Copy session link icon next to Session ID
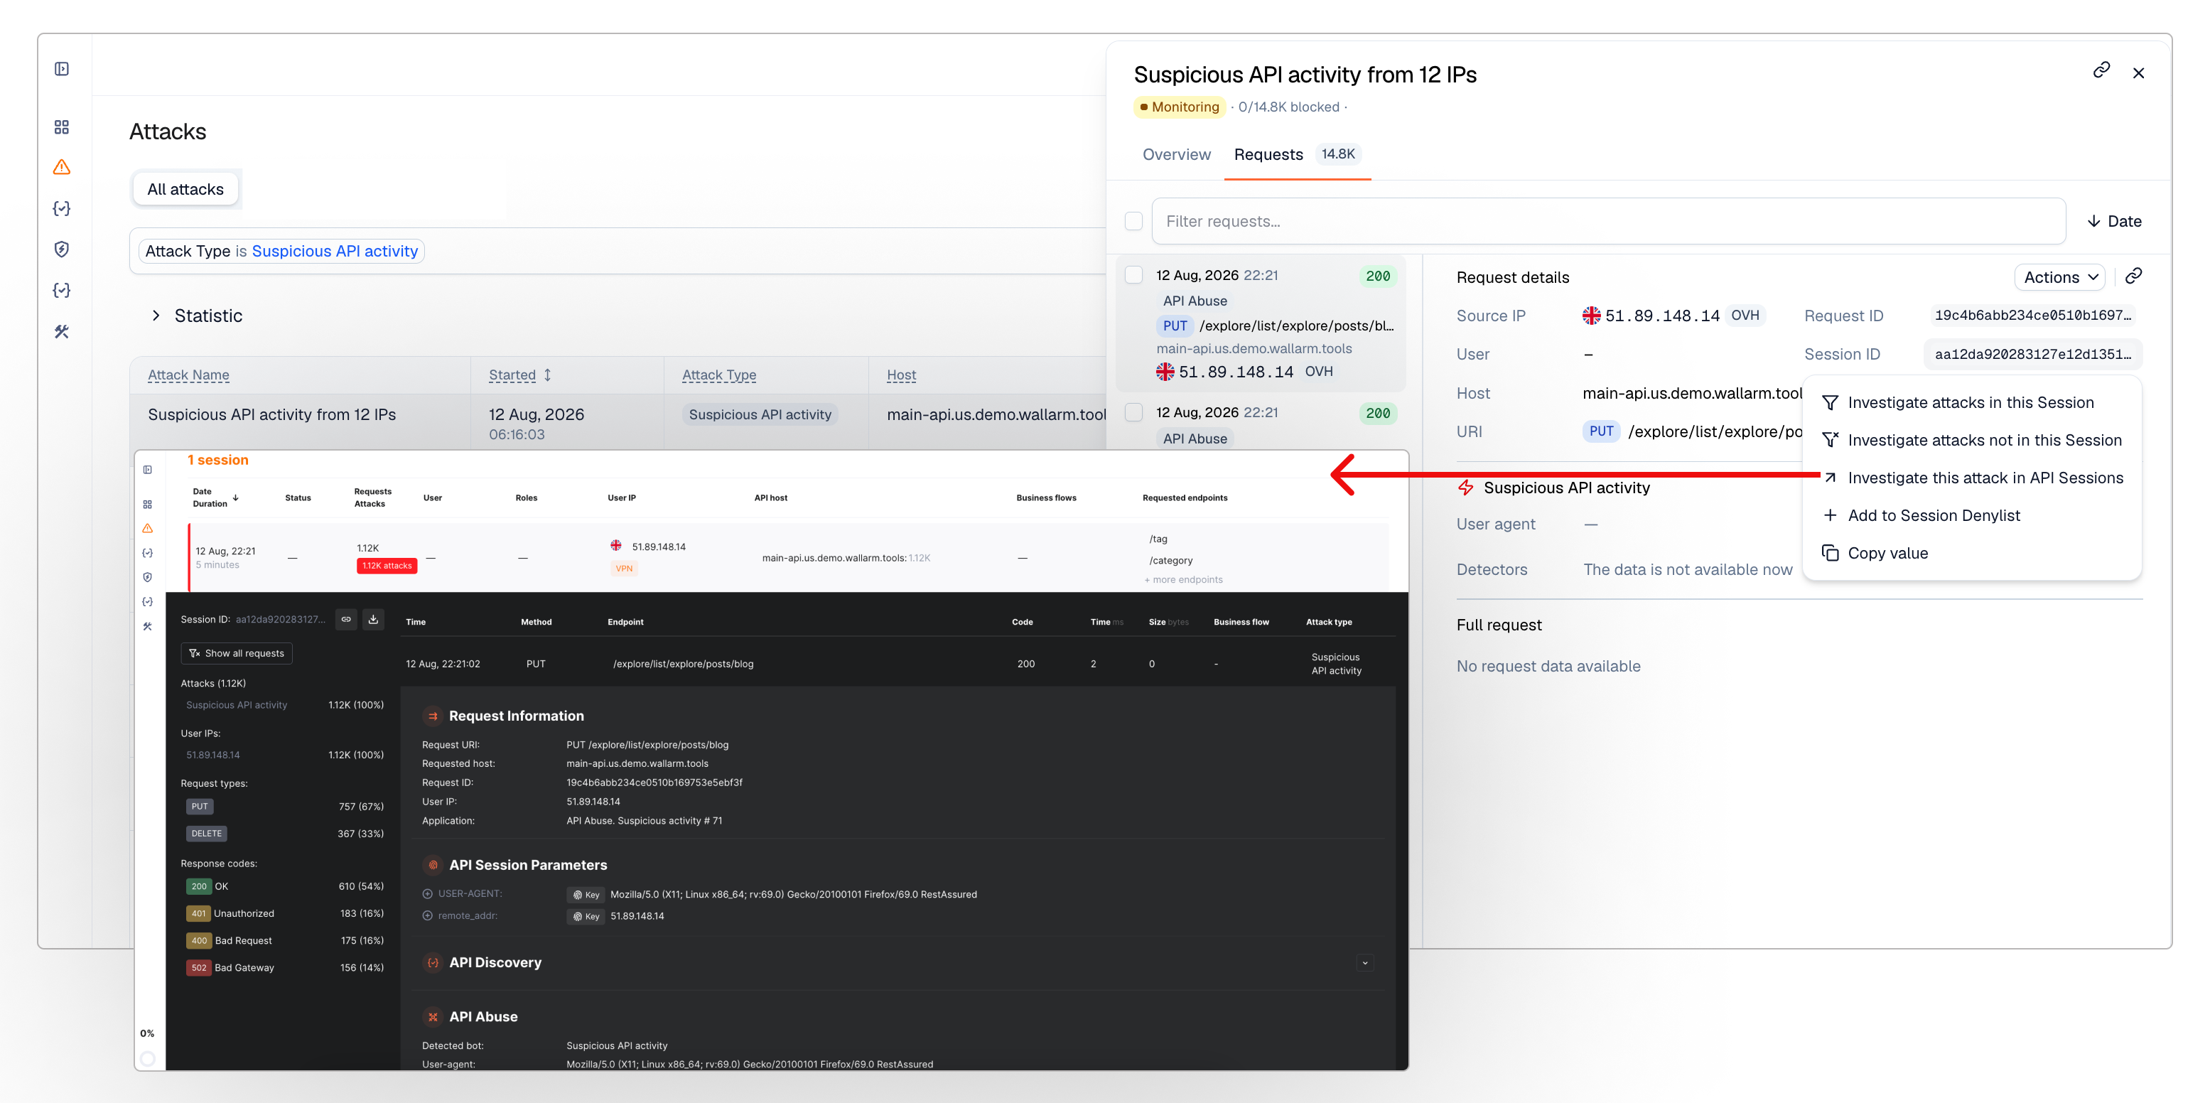This screenshot has height=1103, width=2210. click(x=347, y=619)
